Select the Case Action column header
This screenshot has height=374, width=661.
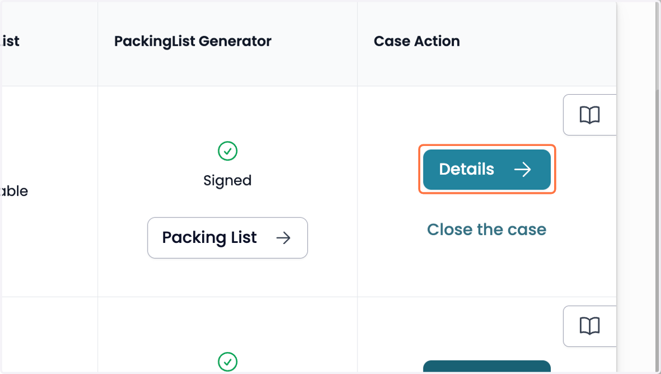pos(417,41)
